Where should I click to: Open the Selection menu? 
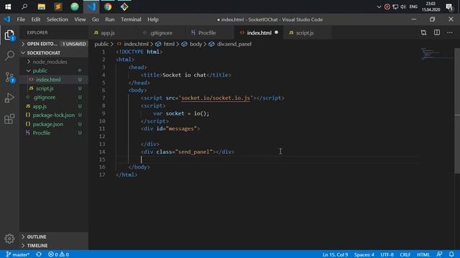pos(57,19)
